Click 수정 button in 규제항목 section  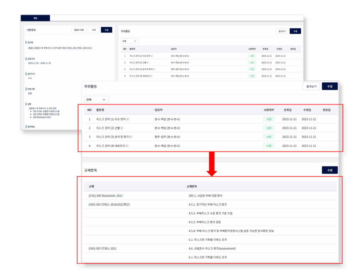[330, 170]
